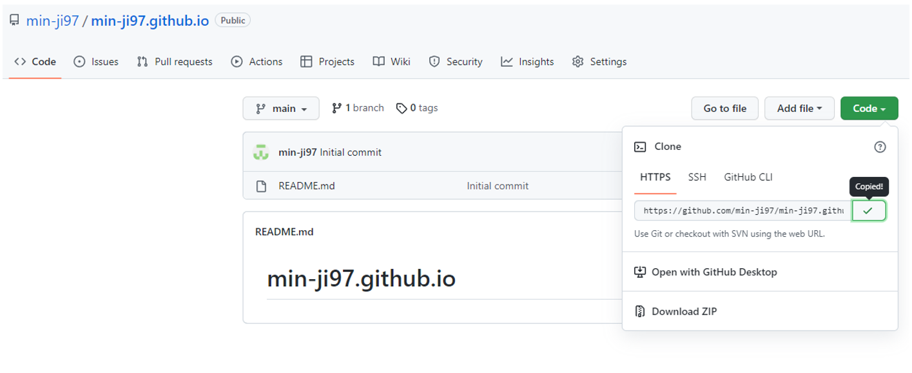Click the branch icon in main button
The width and height of the screenshot is (912, 373).
pos(261,109)
